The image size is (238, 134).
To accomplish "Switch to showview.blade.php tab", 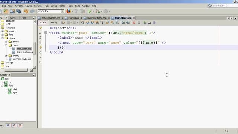I will pyautogui.click(x=97, y=18).
